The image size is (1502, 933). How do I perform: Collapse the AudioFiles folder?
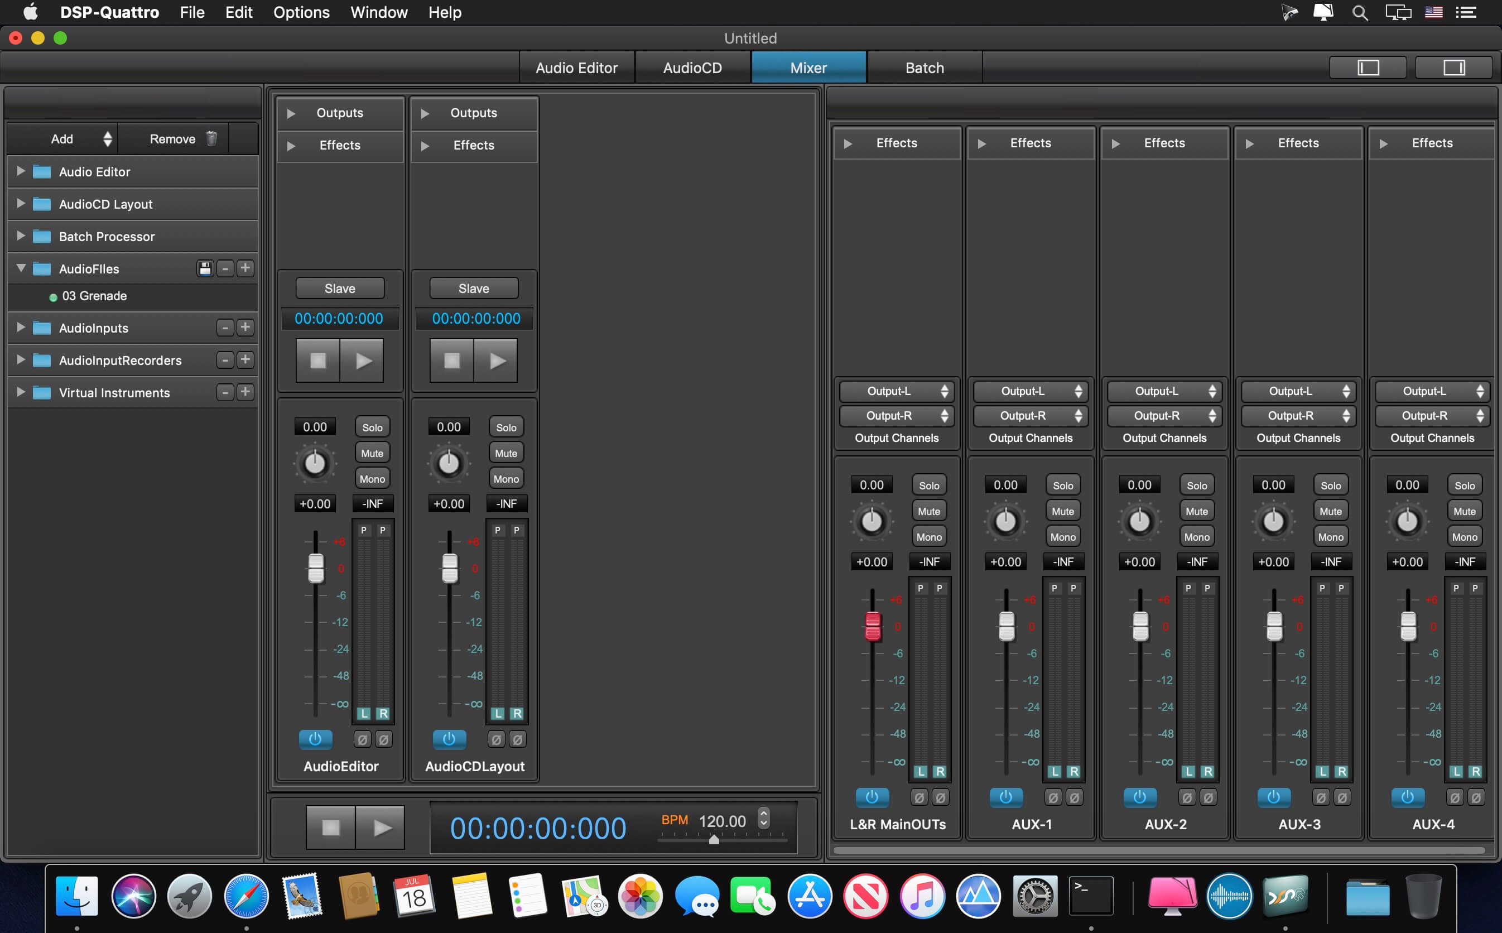(x=21, y=268)
